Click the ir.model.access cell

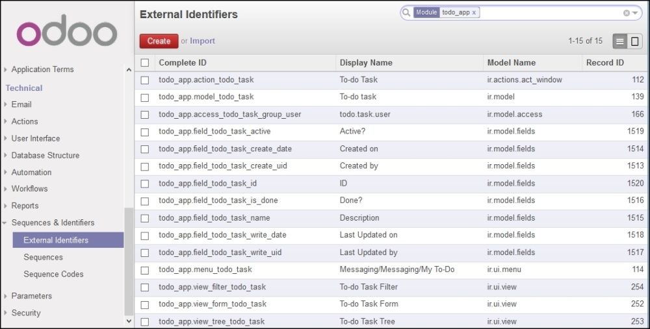[x=514, y=114]
